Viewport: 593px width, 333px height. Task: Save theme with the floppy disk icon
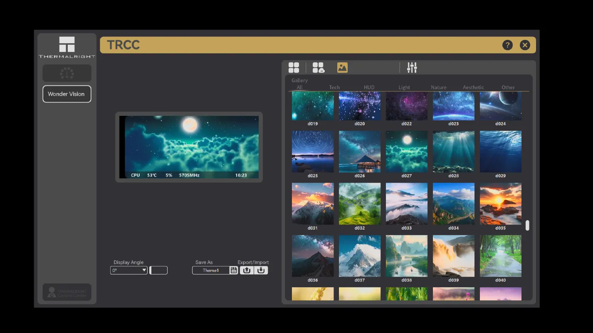click(x=234, y=270)
